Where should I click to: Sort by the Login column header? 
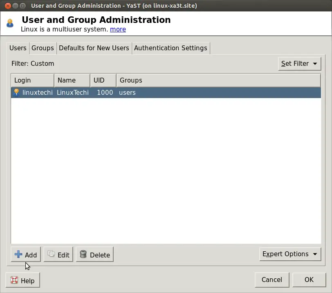click(x=33, y=81)
